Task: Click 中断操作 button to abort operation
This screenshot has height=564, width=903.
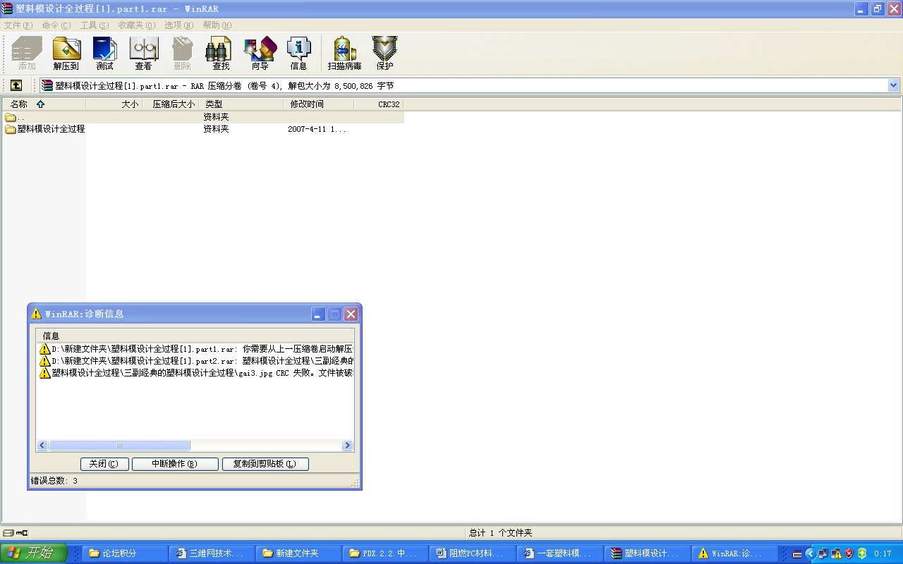Action: (175, 464)
